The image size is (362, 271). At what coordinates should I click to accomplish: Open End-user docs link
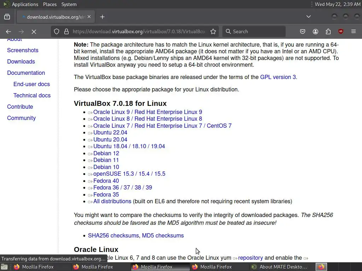tap(31, 84)
